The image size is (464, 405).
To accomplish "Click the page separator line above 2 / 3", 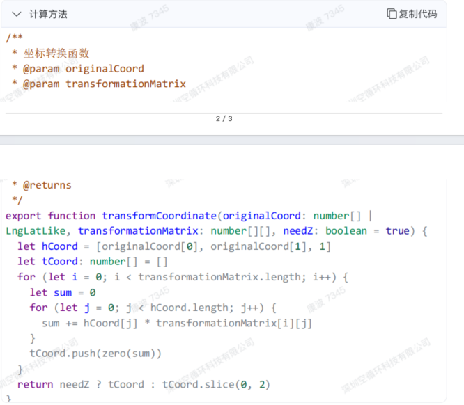I will click(224, 113).
